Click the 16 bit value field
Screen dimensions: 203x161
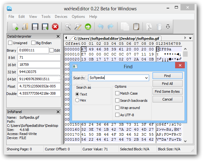pos(39,65)
